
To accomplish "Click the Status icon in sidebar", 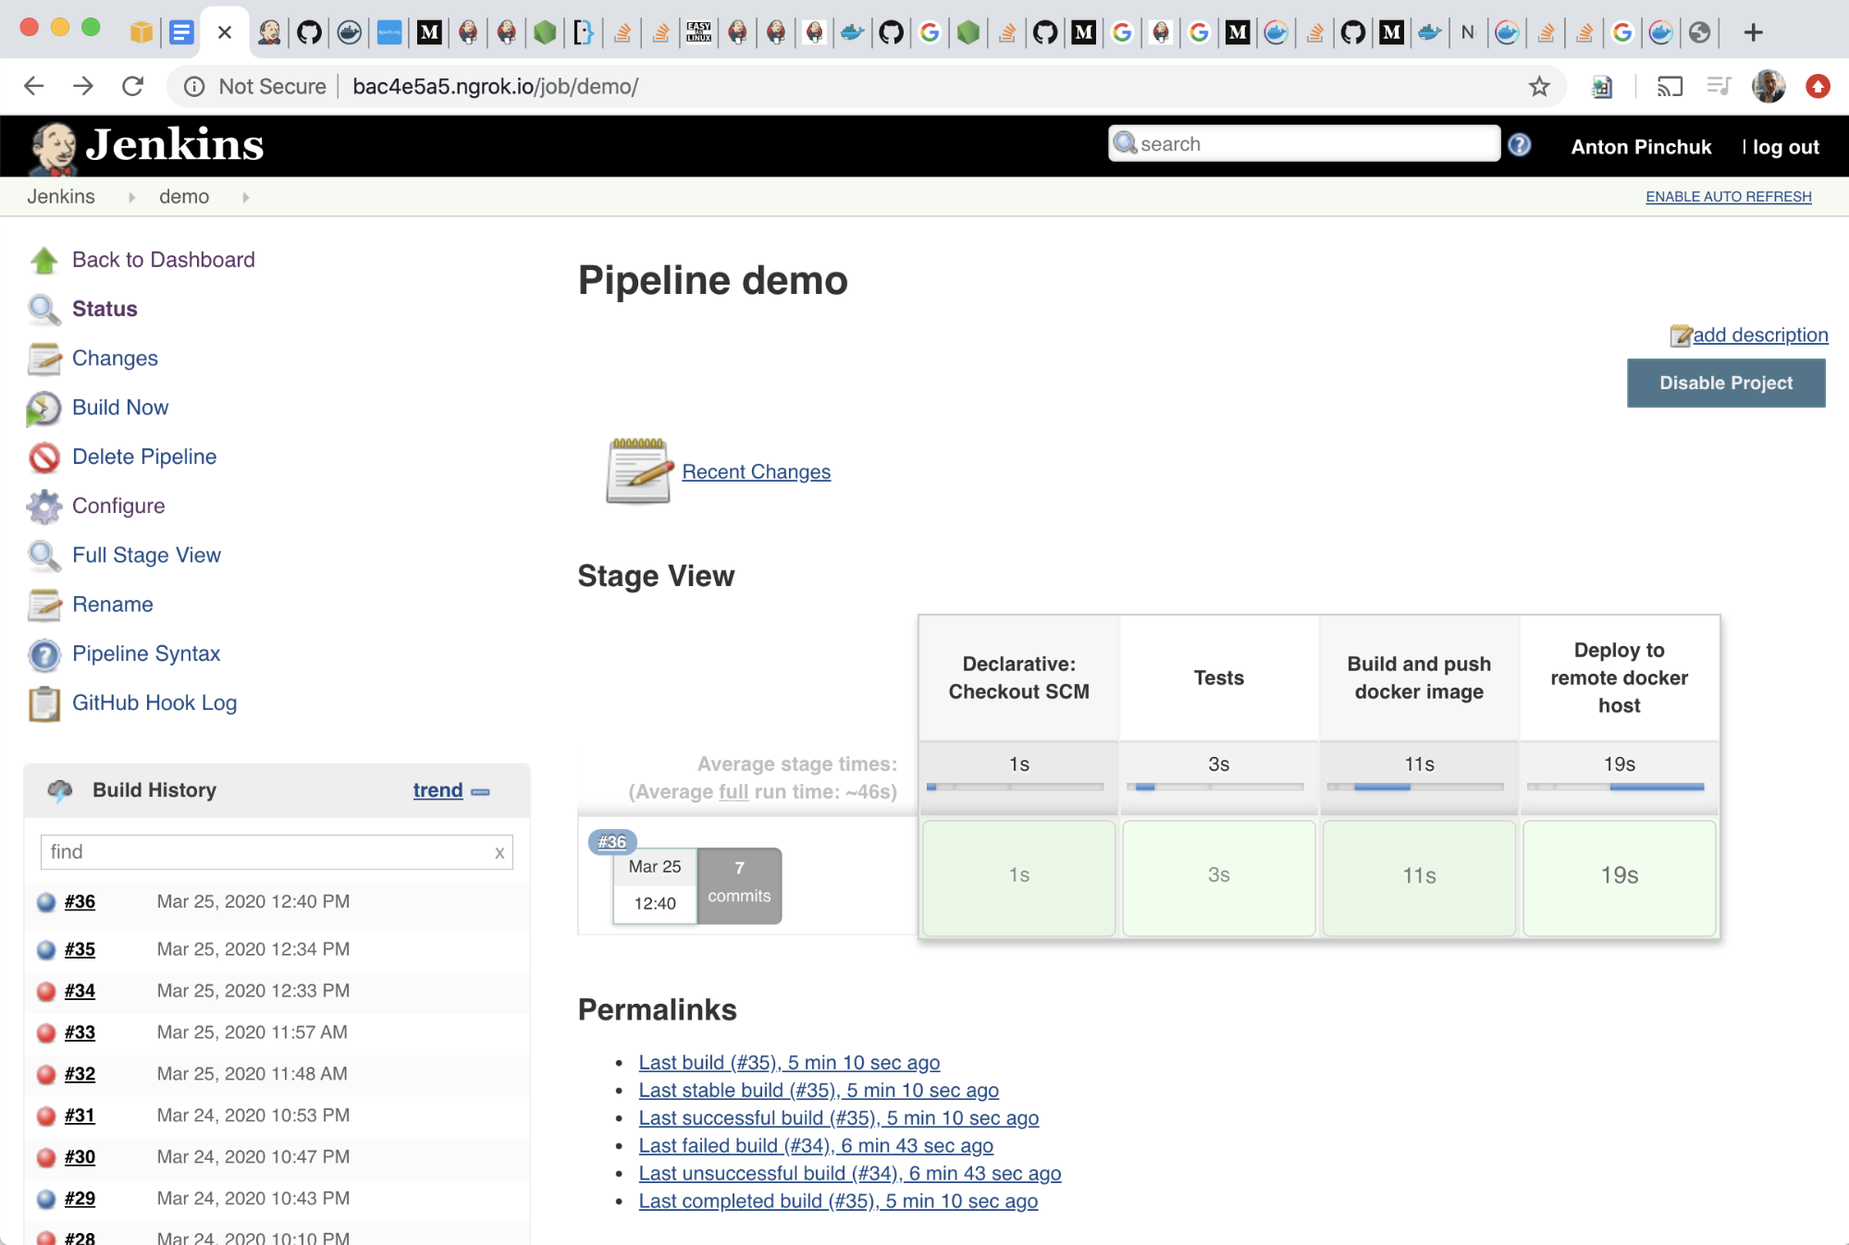I will (x=43, y=309).
